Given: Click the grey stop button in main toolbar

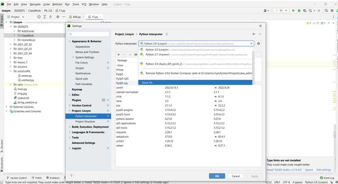Looking at the screenshot, I should (319, 10).
